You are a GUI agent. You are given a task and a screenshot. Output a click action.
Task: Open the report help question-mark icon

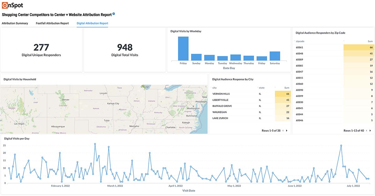(x=113, y=14)
